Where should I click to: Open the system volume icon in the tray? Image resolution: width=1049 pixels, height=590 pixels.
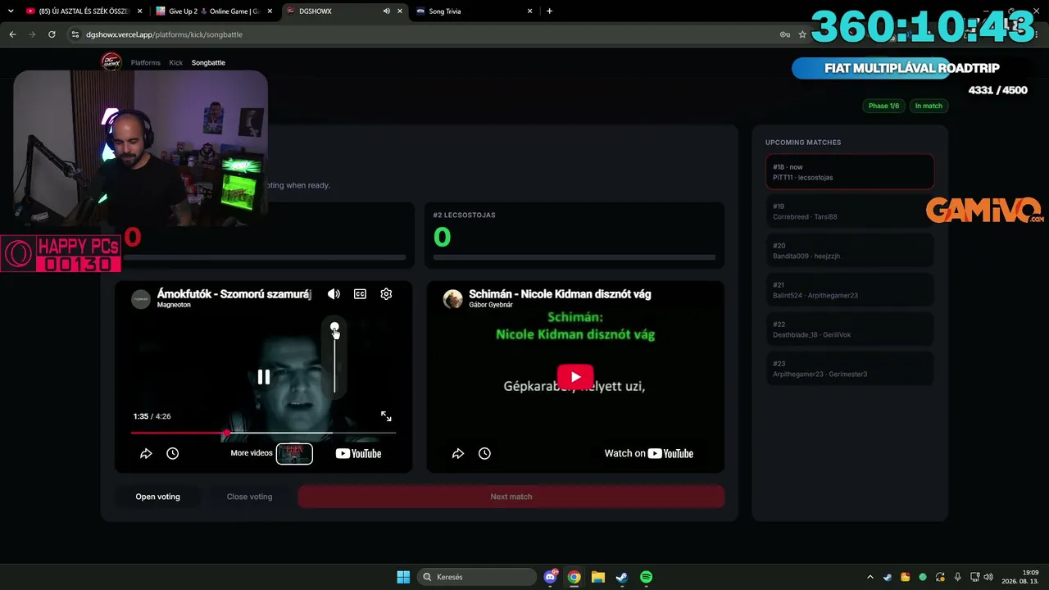click(x=988, y=577)
